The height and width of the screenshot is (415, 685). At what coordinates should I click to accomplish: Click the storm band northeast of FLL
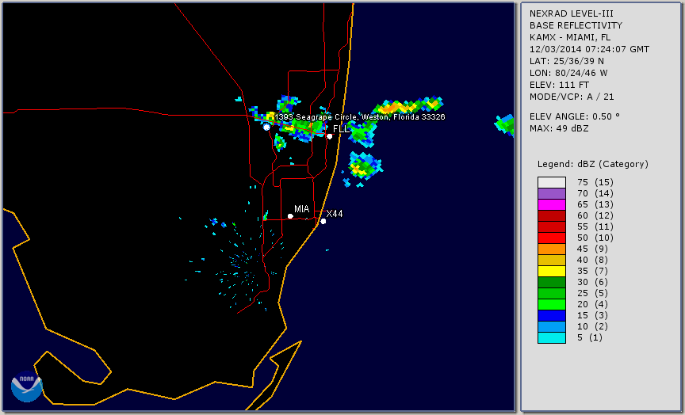pos(408,106)
